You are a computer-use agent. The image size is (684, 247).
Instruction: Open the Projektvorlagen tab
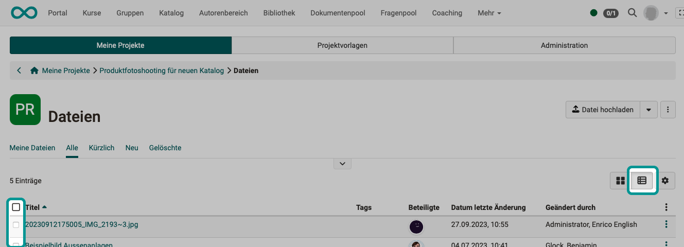tap(342, 45)
